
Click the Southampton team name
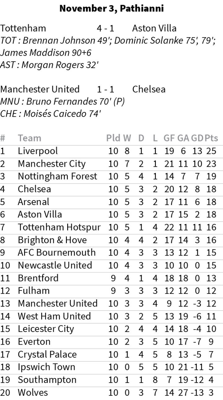coord(47,380)
